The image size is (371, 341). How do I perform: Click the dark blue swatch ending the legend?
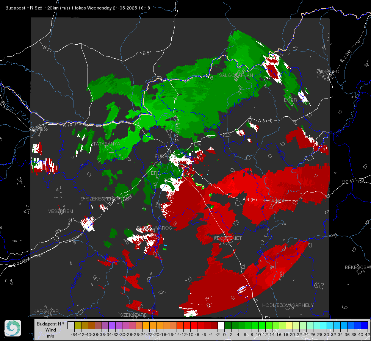point(365,325)
